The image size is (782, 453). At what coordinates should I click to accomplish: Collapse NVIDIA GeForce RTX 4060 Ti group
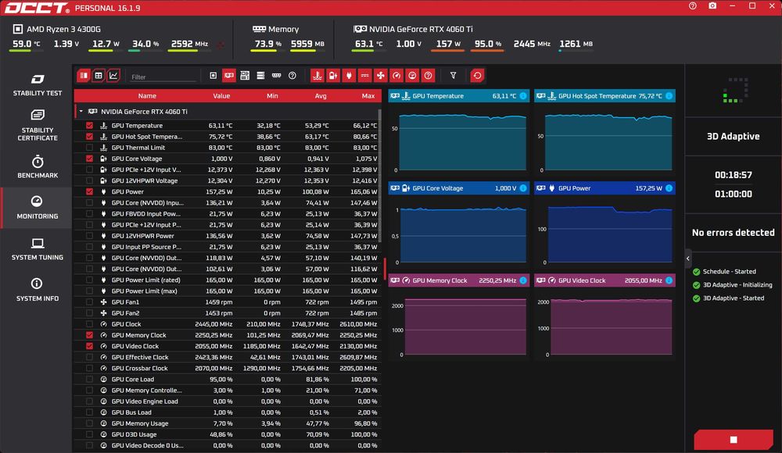81,112
